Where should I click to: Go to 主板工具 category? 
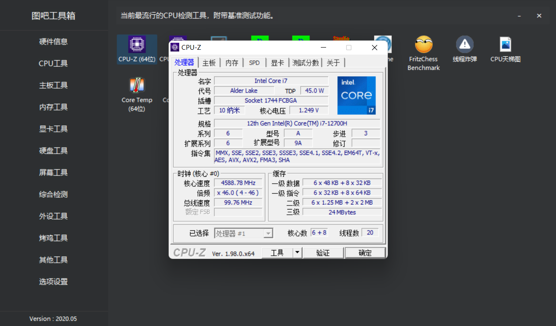click(53, 85)
